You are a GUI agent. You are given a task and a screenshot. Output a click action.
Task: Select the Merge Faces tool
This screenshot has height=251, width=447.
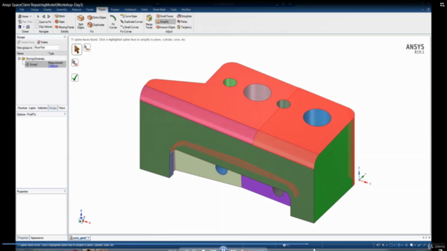point(149,22)
